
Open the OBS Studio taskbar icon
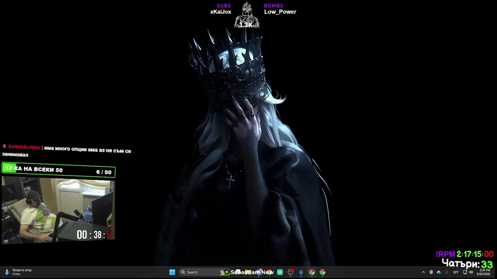coord(290,272)
